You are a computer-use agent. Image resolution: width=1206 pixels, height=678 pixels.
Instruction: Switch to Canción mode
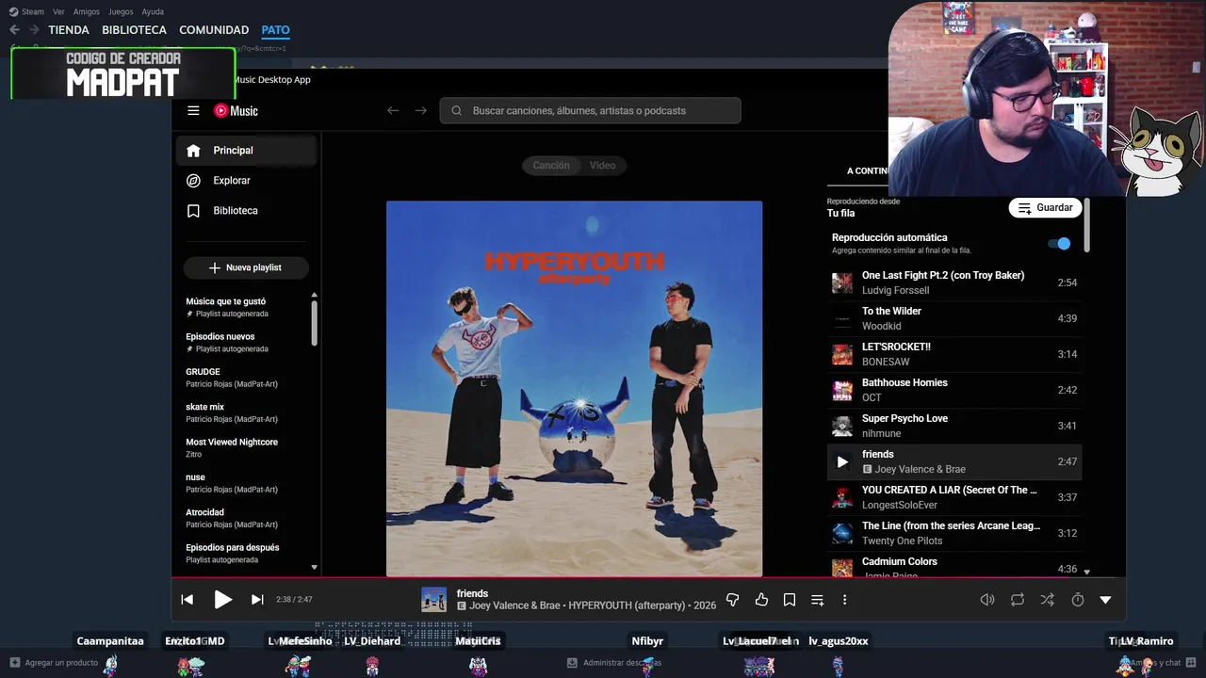coord(551,165)
